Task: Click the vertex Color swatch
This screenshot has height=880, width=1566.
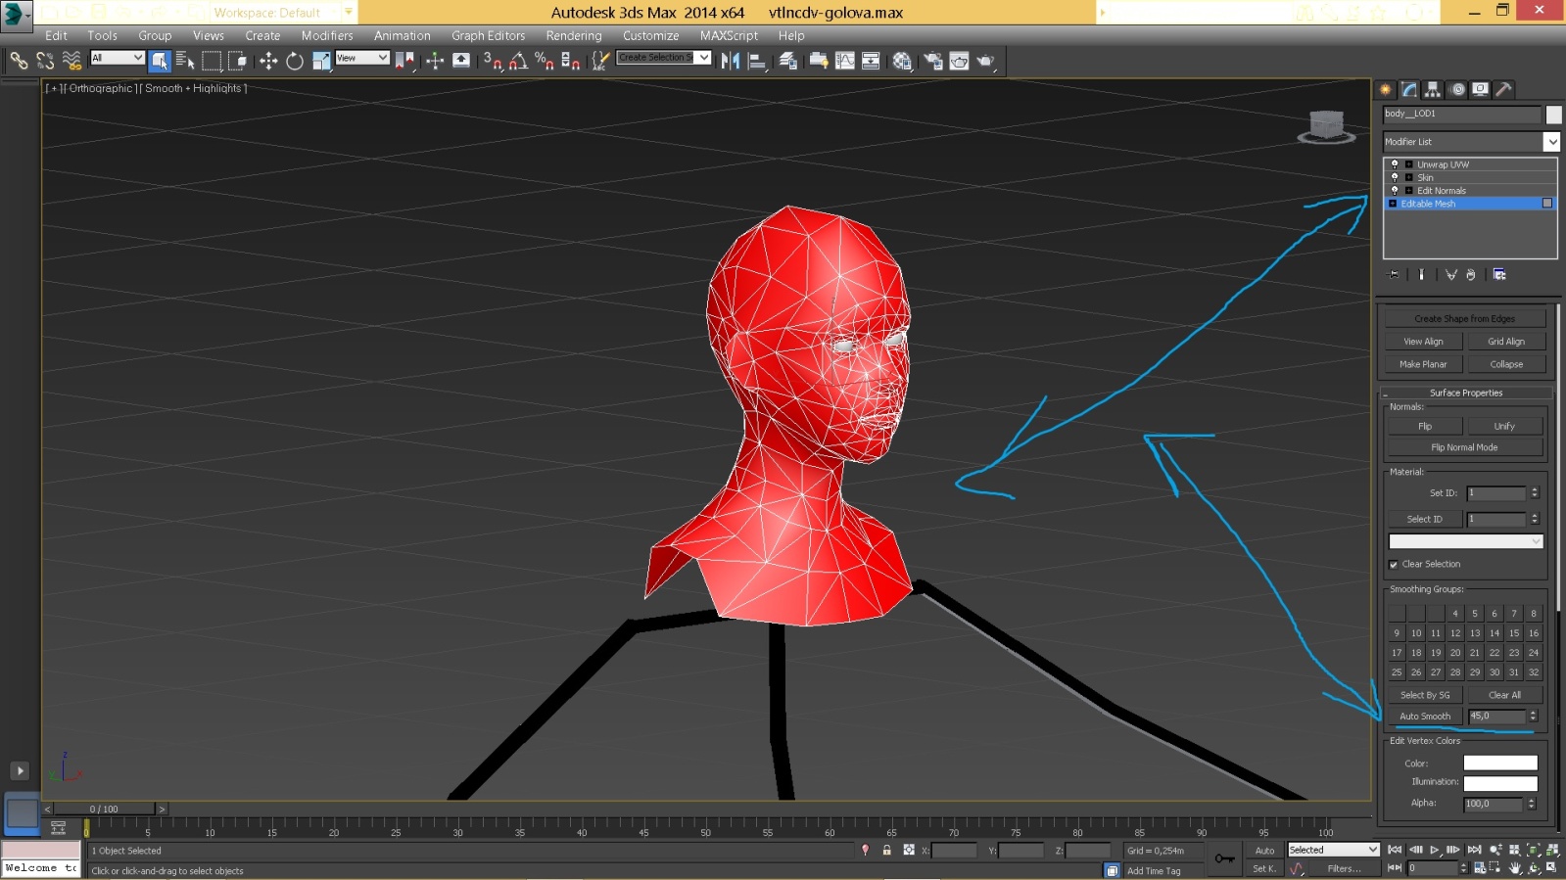Action: click(1500, 763)
